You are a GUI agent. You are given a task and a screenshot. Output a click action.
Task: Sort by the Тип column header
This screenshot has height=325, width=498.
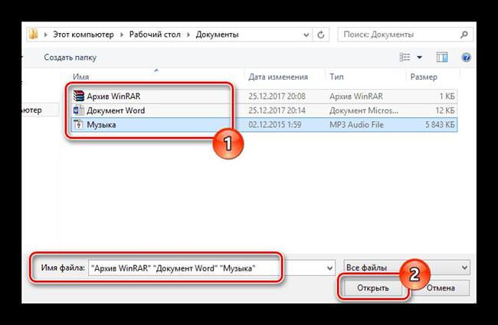(336, 77)
